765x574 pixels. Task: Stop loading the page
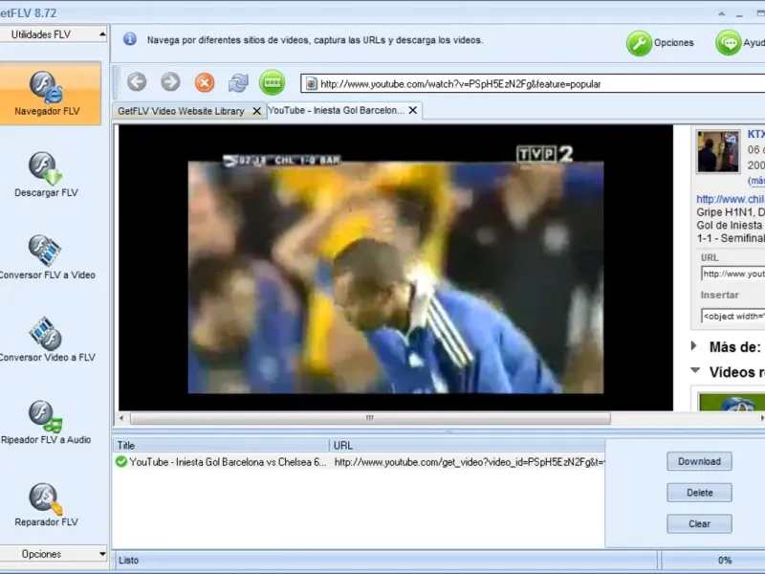click(205, 82)
